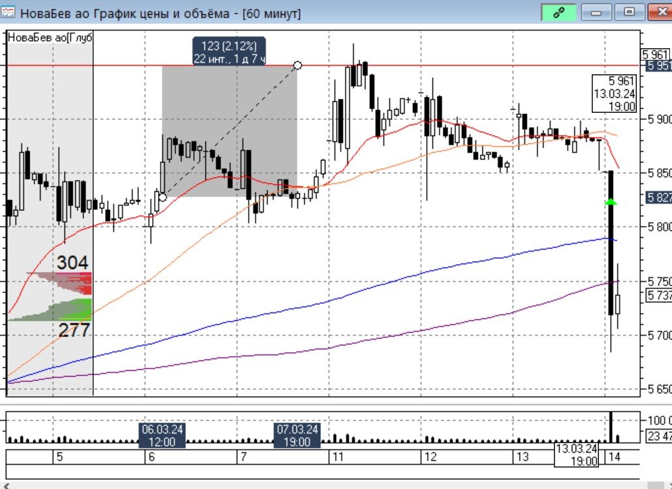Click the highlighted 5 827 price tag

click(x=659, y=198)
